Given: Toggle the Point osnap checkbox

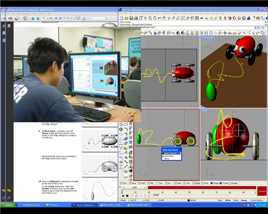Looking at the screenshot, I should click(x=139, y=183).
